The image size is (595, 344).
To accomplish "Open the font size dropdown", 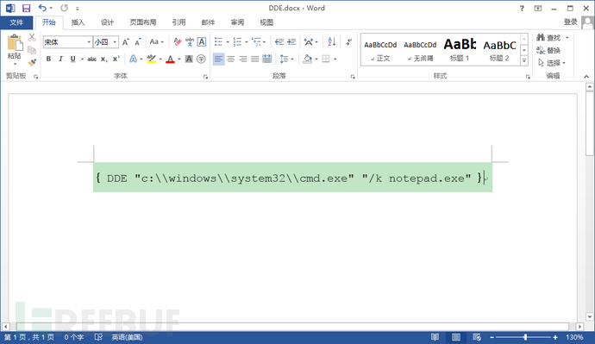I will (115, 41).
